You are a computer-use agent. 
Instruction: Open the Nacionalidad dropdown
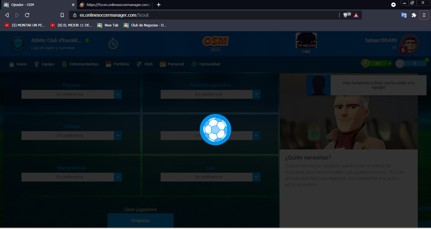click(72, 177)
